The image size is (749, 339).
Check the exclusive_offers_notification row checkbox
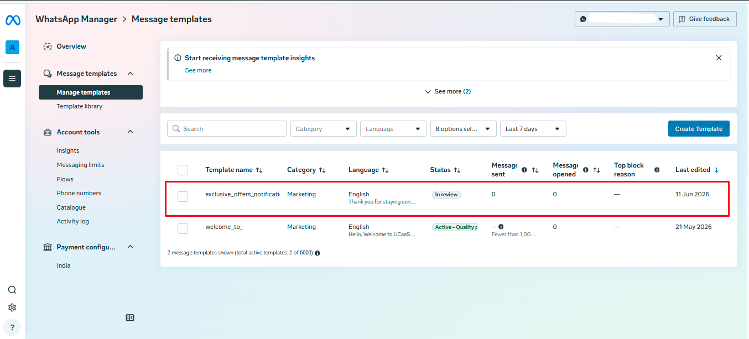tap(183, 196)
